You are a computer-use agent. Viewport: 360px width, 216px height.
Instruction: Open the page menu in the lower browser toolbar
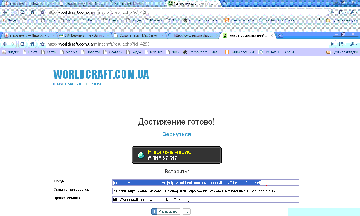tap(342, 44)
